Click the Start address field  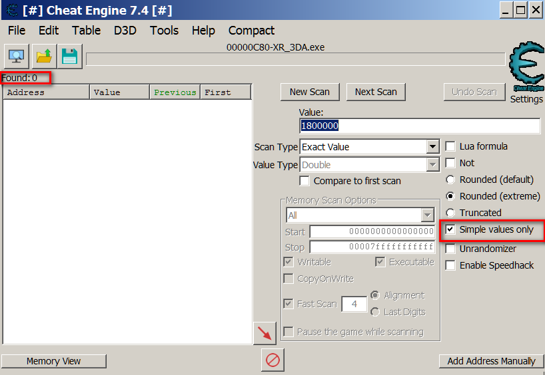pyautogui.click(x=372, y=231)
